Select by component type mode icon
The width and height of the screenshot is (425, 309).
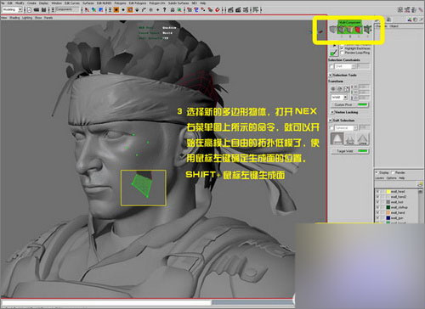coord(100,9)
